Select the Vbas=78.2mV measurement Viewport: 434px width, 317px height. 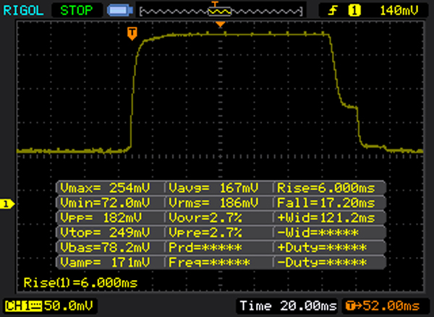[105, 248]
